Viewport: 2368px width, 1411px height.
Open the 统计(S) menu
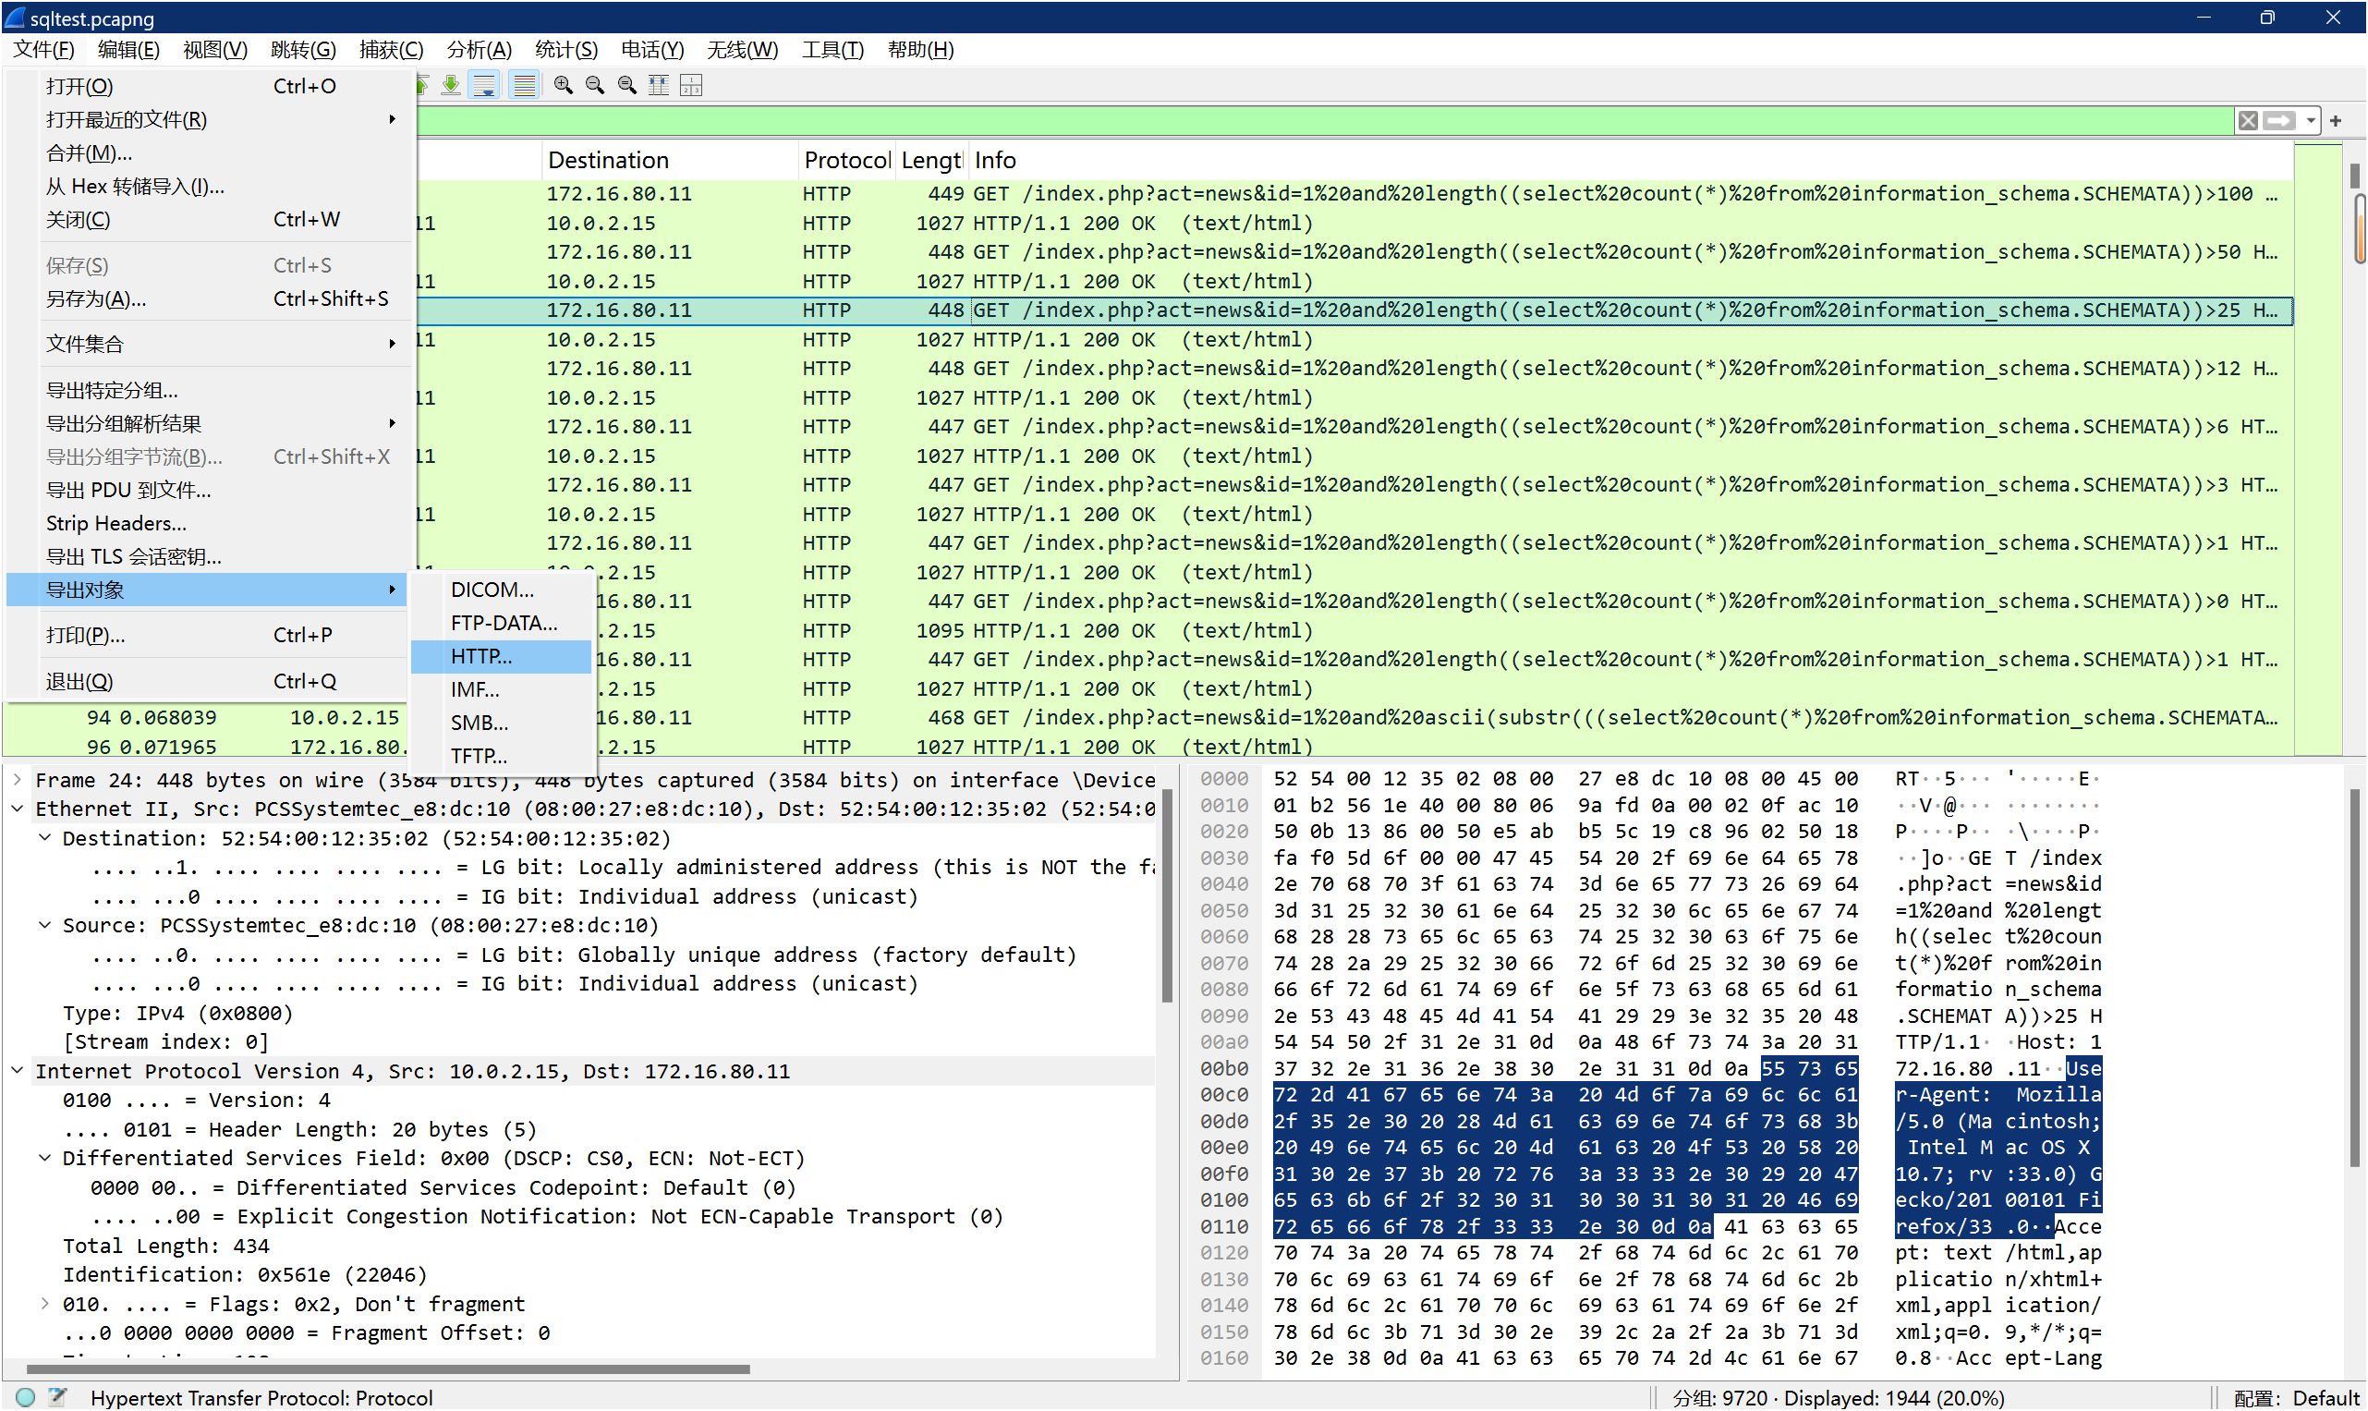pyautogui.click(x=565, y=50)
